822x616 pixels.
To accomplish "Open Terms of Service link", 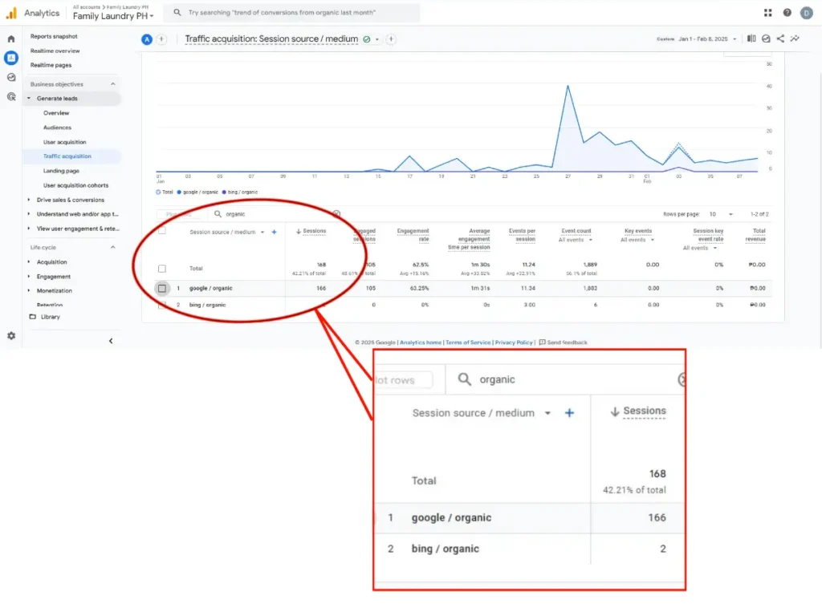I will tap(468, 342).
